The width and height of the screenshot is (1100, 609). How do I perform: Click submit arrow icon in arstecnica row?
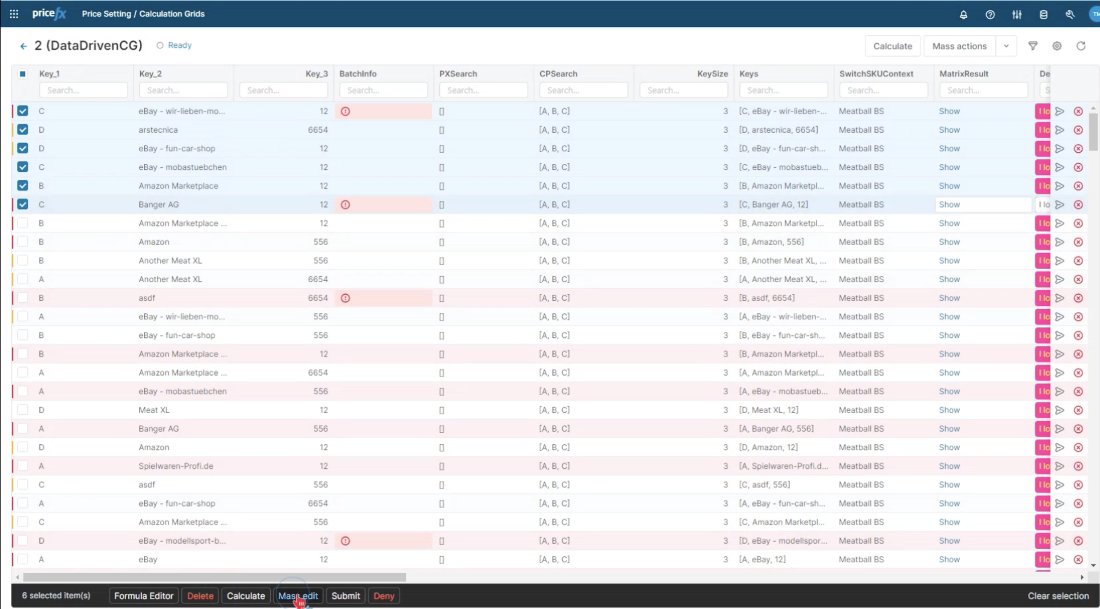tap(1060, 130)
